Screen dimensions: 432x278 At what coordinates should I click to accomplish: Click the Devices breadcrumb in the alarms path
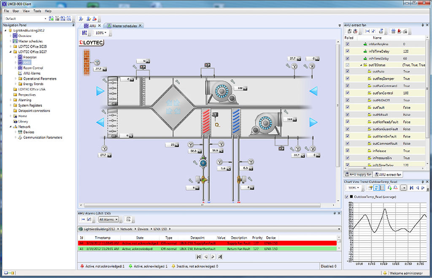(x=143, y=229)
